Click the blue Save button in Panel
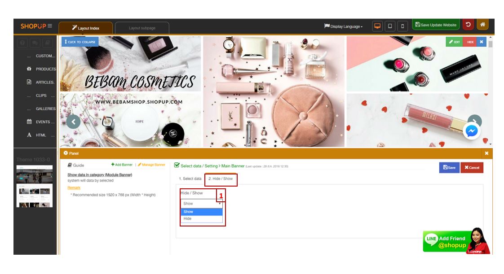This screenshot has width=504, height=274. [449, 167]
